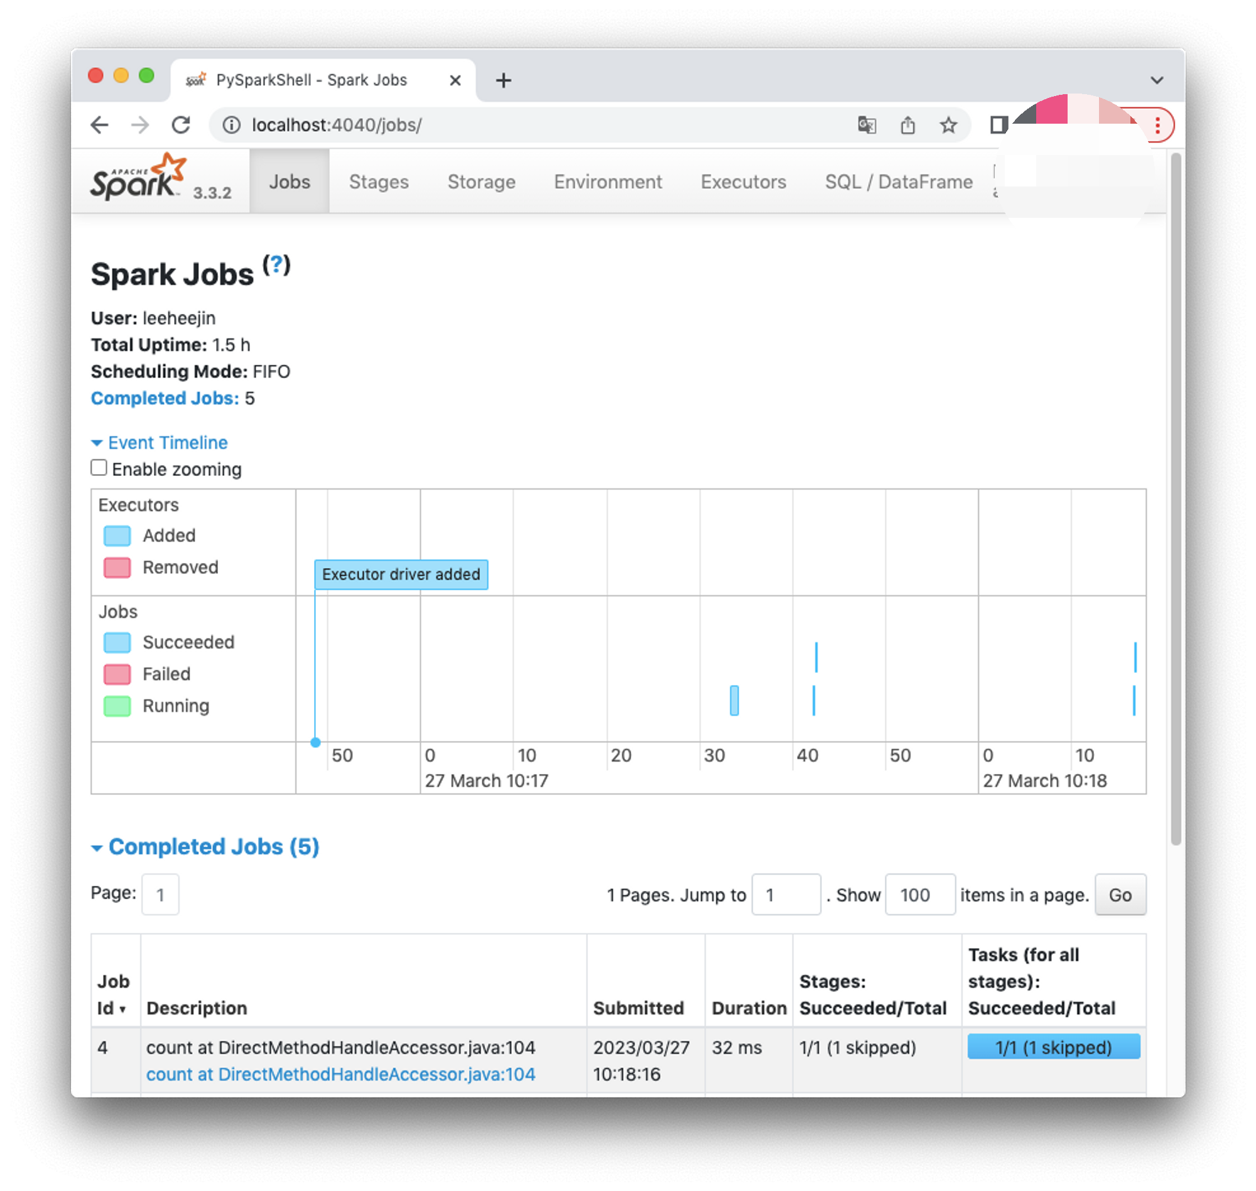Screen dimensions: 1256x1191
Task: Open the side panel icon
Action: click(x=997, y=125)
